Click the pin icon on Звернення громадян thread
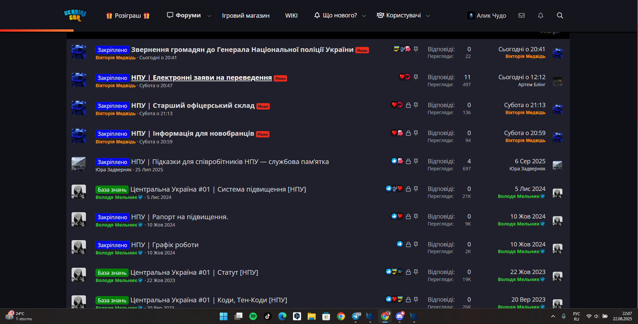Image resolution: width=638 pixels, height=324 pixels. [x=416, y=49]
